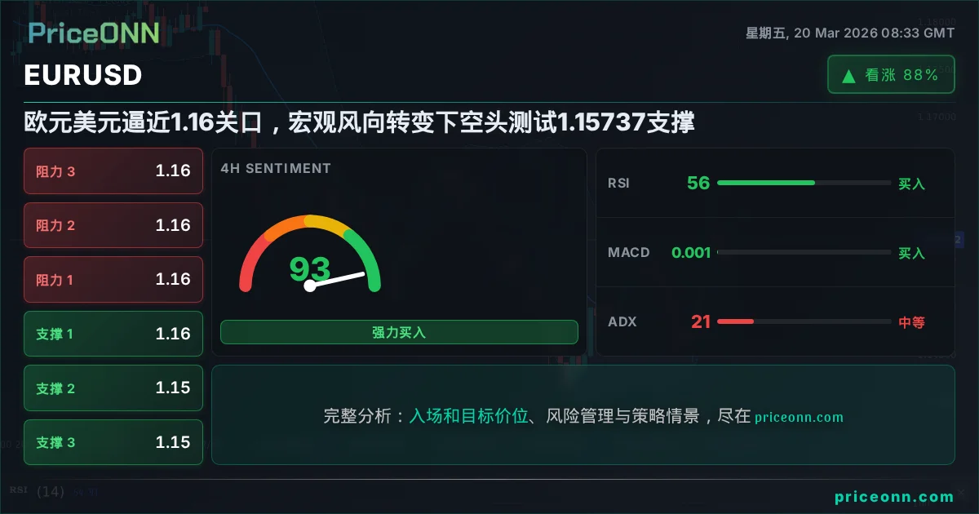The width and height of the screenshot is (979, 514).
Task: Open the 入场和目标价位 link
Action: pyautogui.click(x=468, y=416)
